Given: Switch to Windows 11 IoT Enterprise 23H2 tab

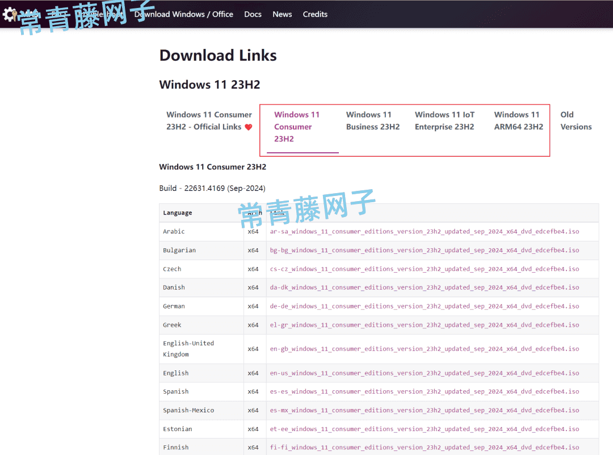Looking at the screenshot, I should point(444,120).
